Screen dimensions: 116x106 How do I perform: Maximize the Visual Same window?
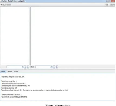click(110, 1)
